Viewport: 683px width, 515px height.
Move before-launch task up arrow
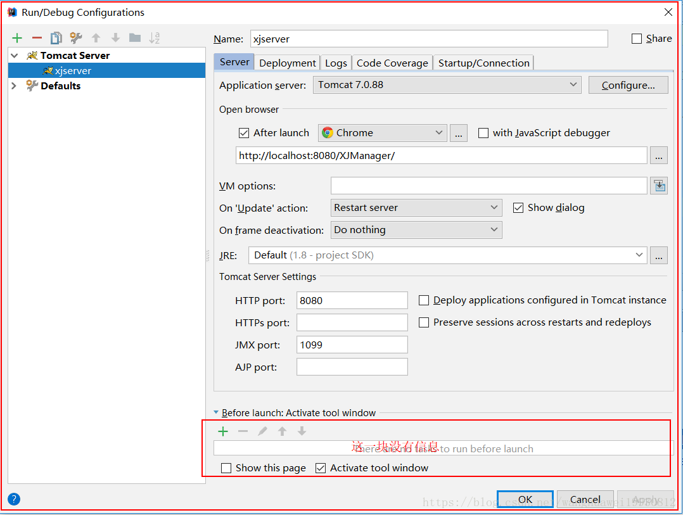(283, 431)
